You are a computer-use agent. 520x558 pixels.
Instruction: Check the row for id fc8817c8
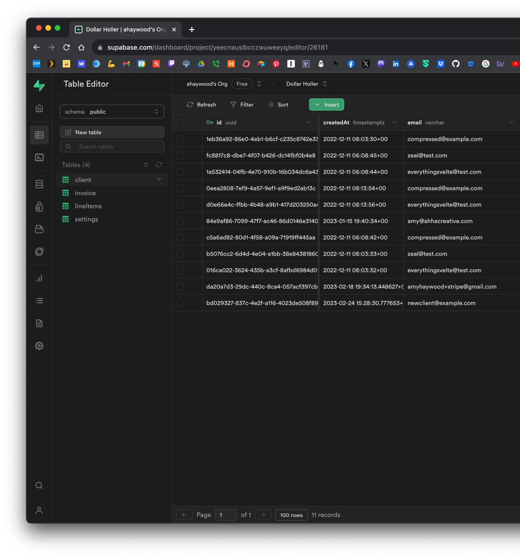coord(180,155)
